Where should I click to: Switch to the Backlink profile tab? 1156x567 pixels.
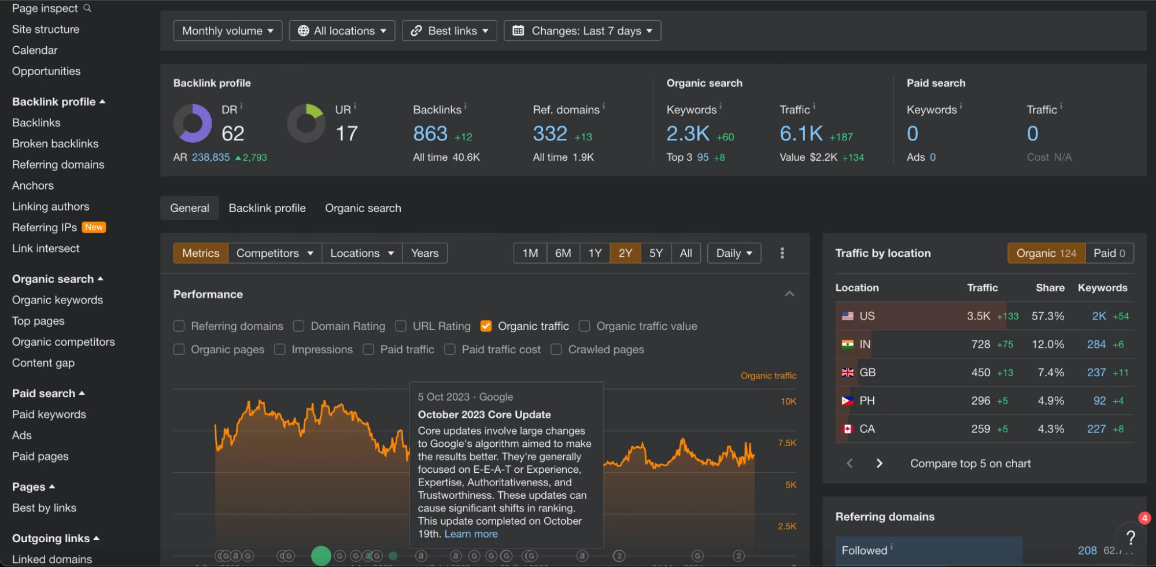point(267,208)
